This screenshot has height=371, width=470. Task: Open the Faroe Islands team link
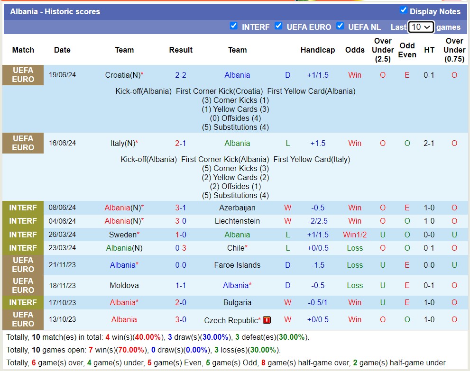(x=237, y=265)
